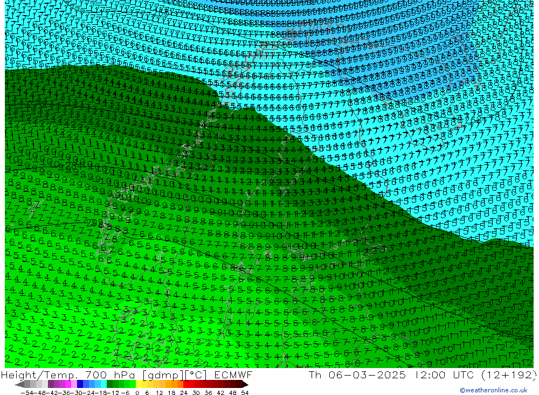Click the ECMWF model label
Screen dimensions: 539x395
pyautogui.click(x=233, y=375)
